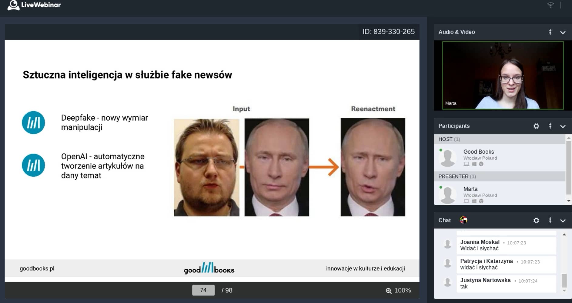
Task: Click Participants list scroll down arrow
Action: coord(569,201)
